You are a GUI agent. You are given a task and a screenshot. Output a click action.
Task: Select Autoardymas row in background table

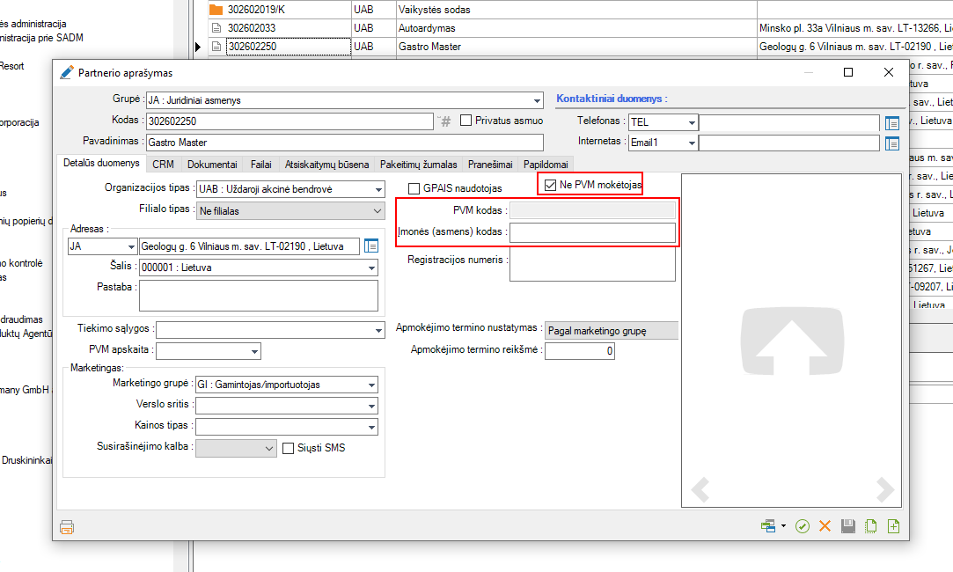(576, 28)
